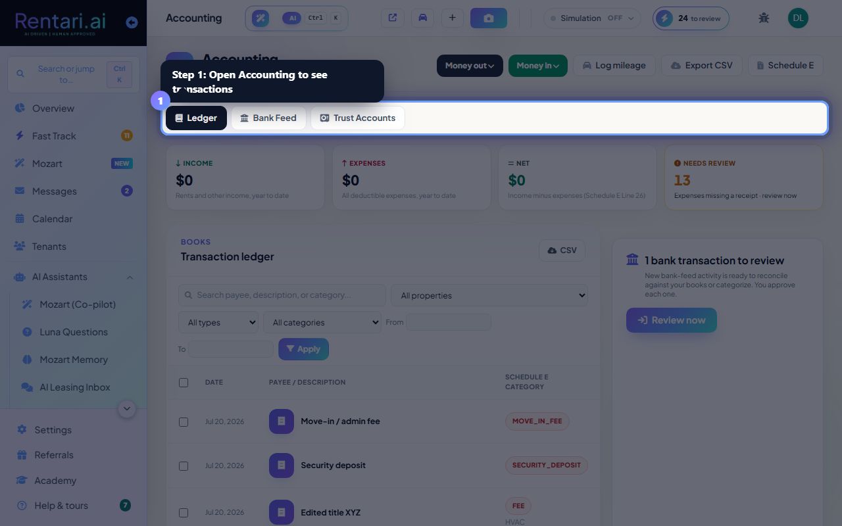This screenshot has height=526, width=842.
Task: Click the Review now button
Action: [671, 320]
